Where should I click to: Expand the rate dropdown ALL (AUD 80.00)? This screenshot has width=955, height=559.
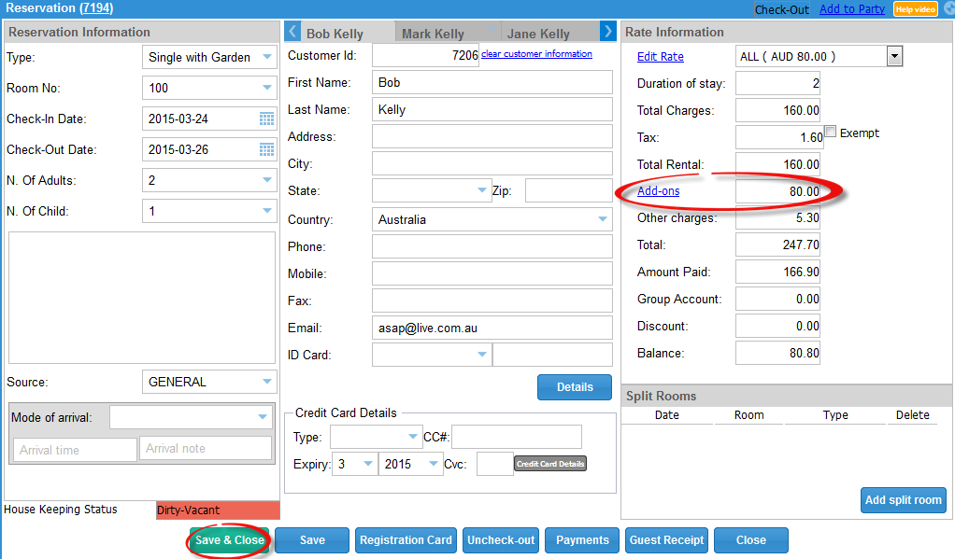point(894,57)
